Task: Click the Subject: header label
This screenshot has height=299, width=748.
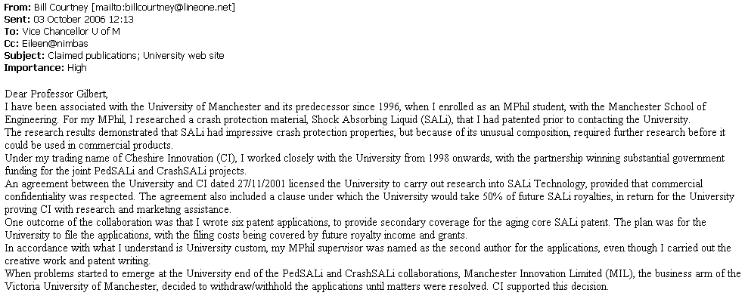Action: pos(24,55)
